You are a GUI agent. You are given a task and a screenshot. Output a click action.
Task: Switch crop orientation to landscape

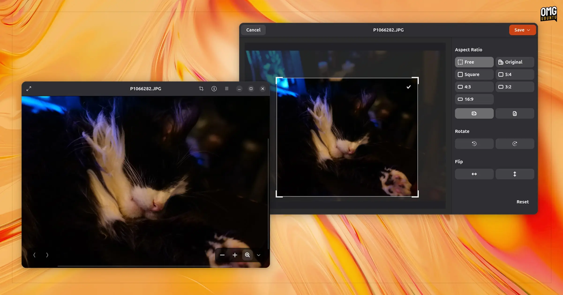pos(474,114)
